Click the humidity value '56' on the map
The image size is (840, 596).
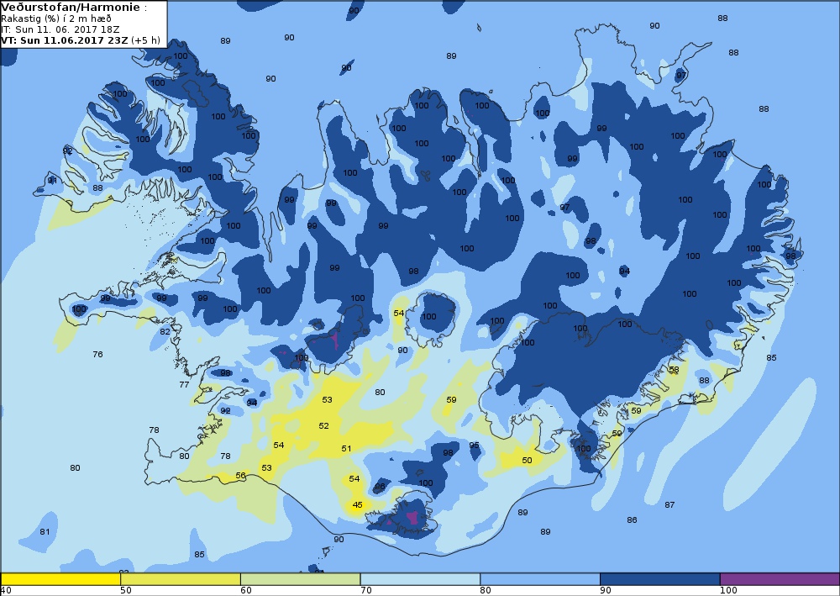[240, 476]
